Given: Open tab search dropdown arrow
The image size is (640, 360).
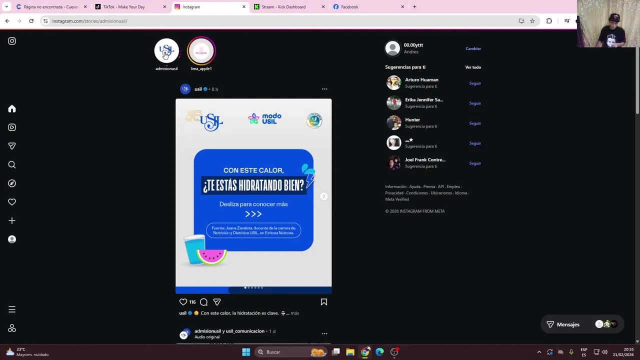Looking at the screenshot, I should [x=5, y=7].
